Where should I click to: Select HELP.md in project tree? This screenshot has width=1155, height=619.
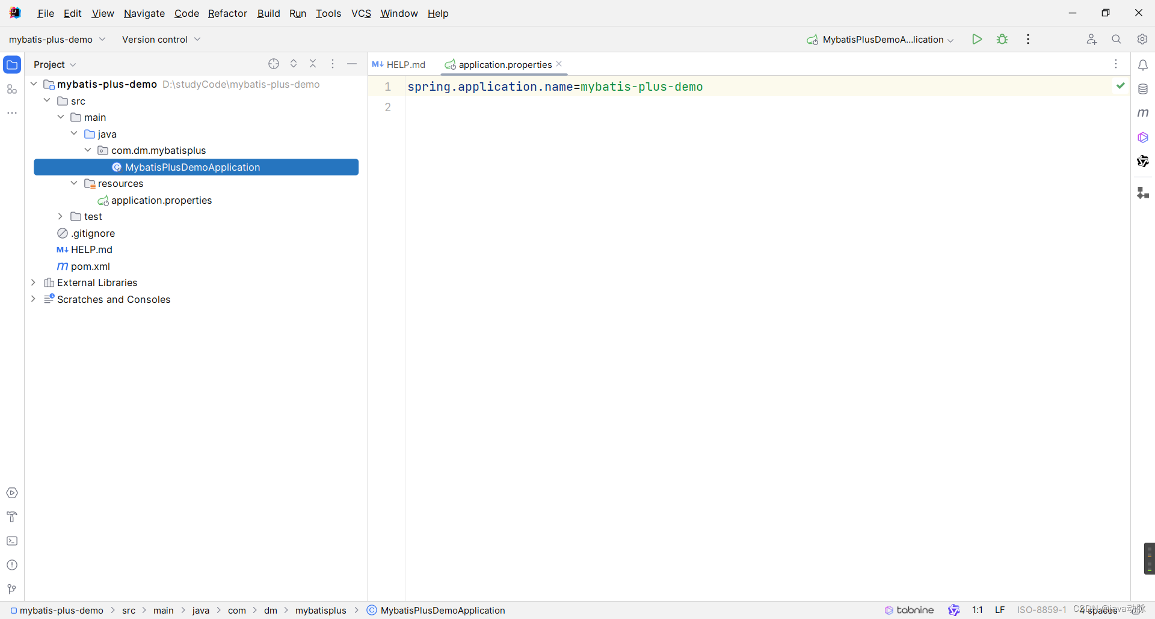(85, 249)
